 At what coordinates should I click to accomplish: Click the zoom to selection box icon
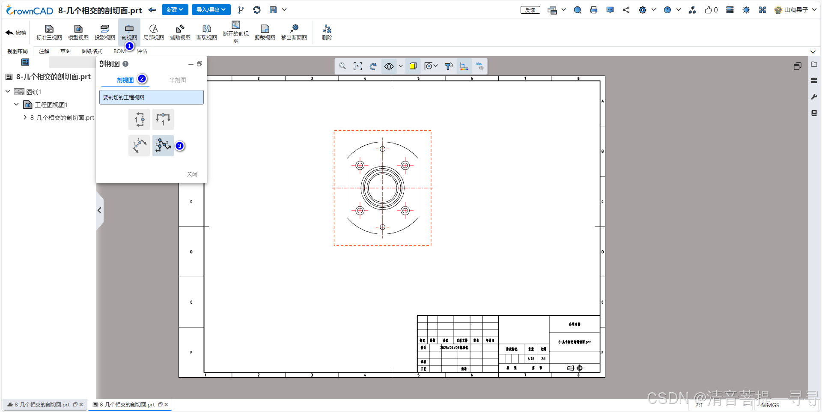[x=358, y=66]
